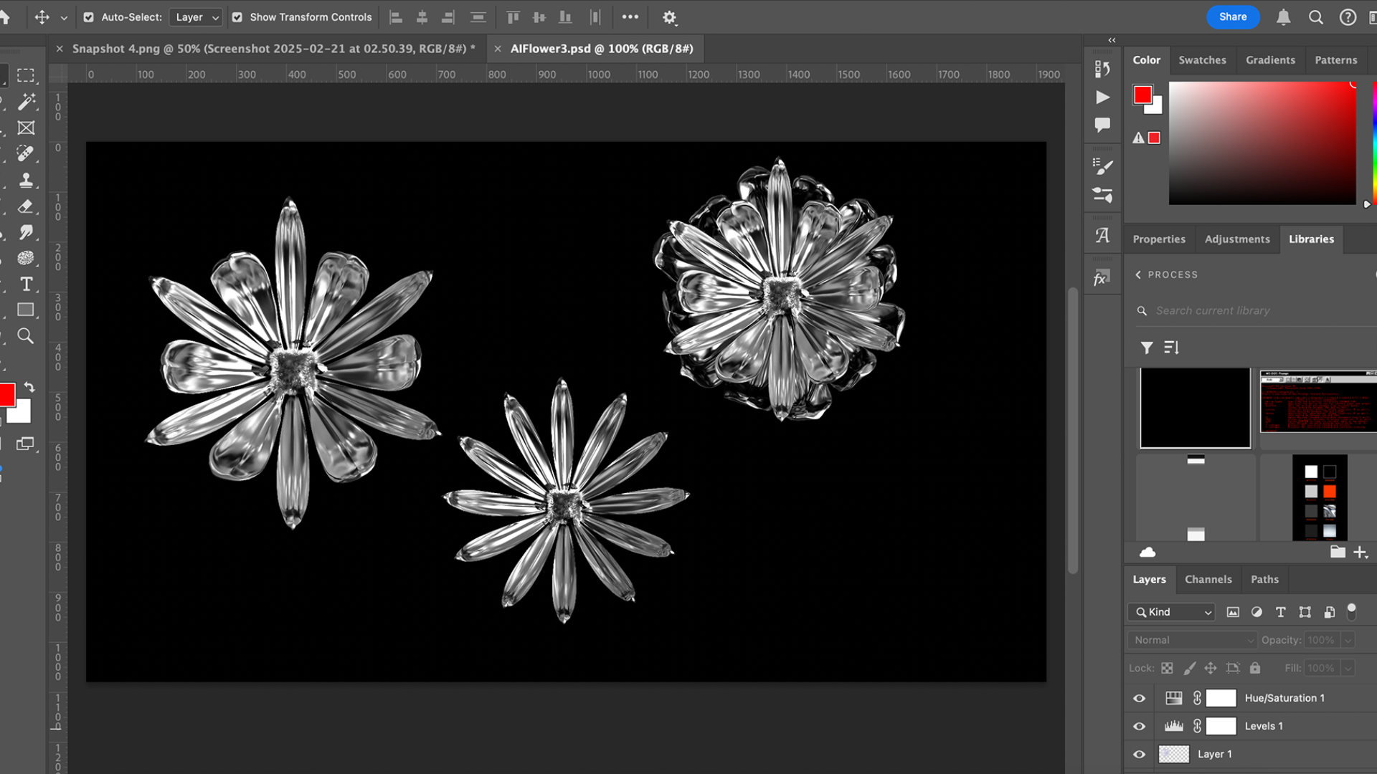Select the Type tool
Image resolution: width=1377 pixels, height=774 pixels.
pos(27,284)
